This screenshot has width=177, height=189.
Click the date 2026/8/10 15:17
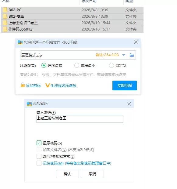click(96, 29)
